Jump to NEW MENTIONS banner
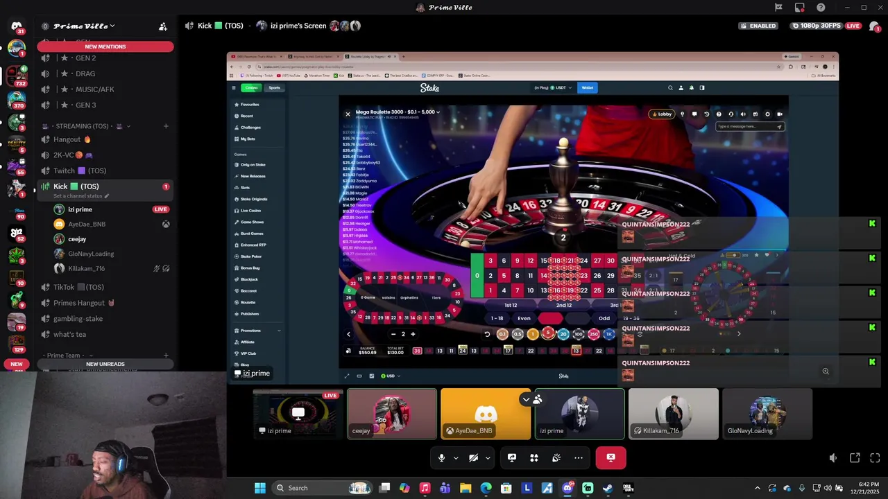Viewport: 888px width, 499px height. [105, 46]
